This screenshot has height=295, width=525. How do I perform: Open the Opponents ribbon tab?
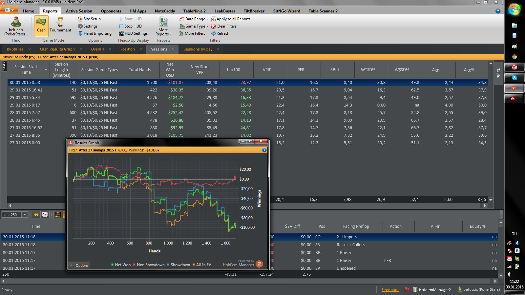[111, 11]
